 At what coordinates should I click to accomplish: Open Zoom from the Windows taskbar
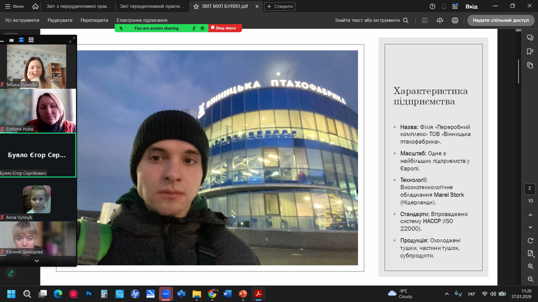pos(166,294)
